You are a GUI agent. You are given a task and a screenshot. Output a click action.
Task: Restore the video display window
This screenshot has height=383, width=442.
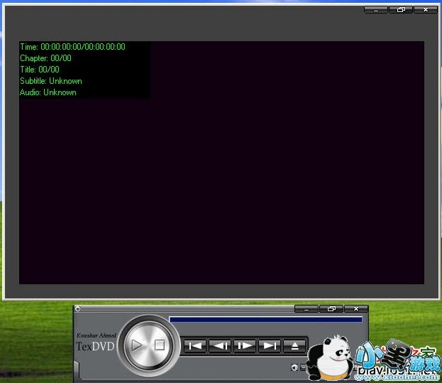click(401, 10)
